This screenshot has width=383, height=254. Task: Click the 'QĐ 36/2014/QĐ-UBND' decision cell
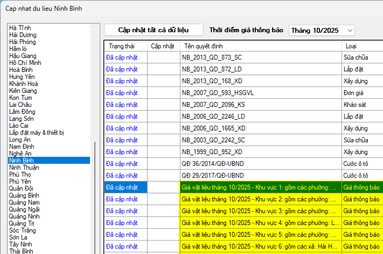[212, 163]
